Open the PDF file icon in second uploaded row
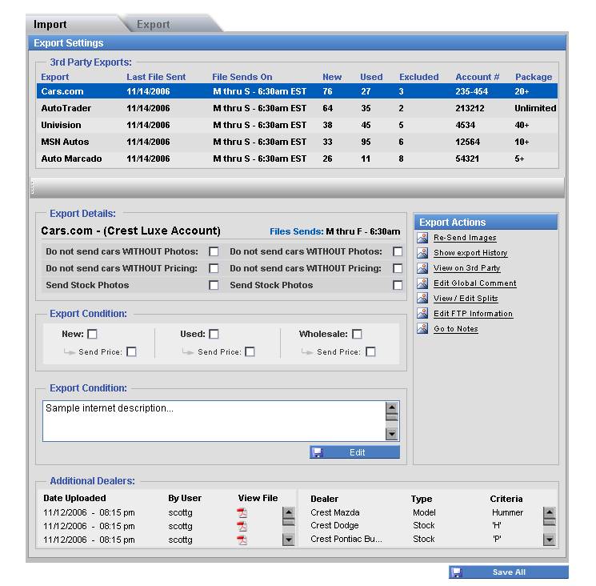 tap(242, 526)
